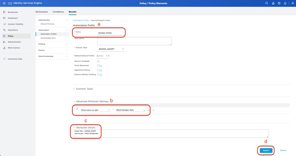Viewport: 296px width, 156px height.
Task: Select Allowed Protocols tree item
Action: 47,24
